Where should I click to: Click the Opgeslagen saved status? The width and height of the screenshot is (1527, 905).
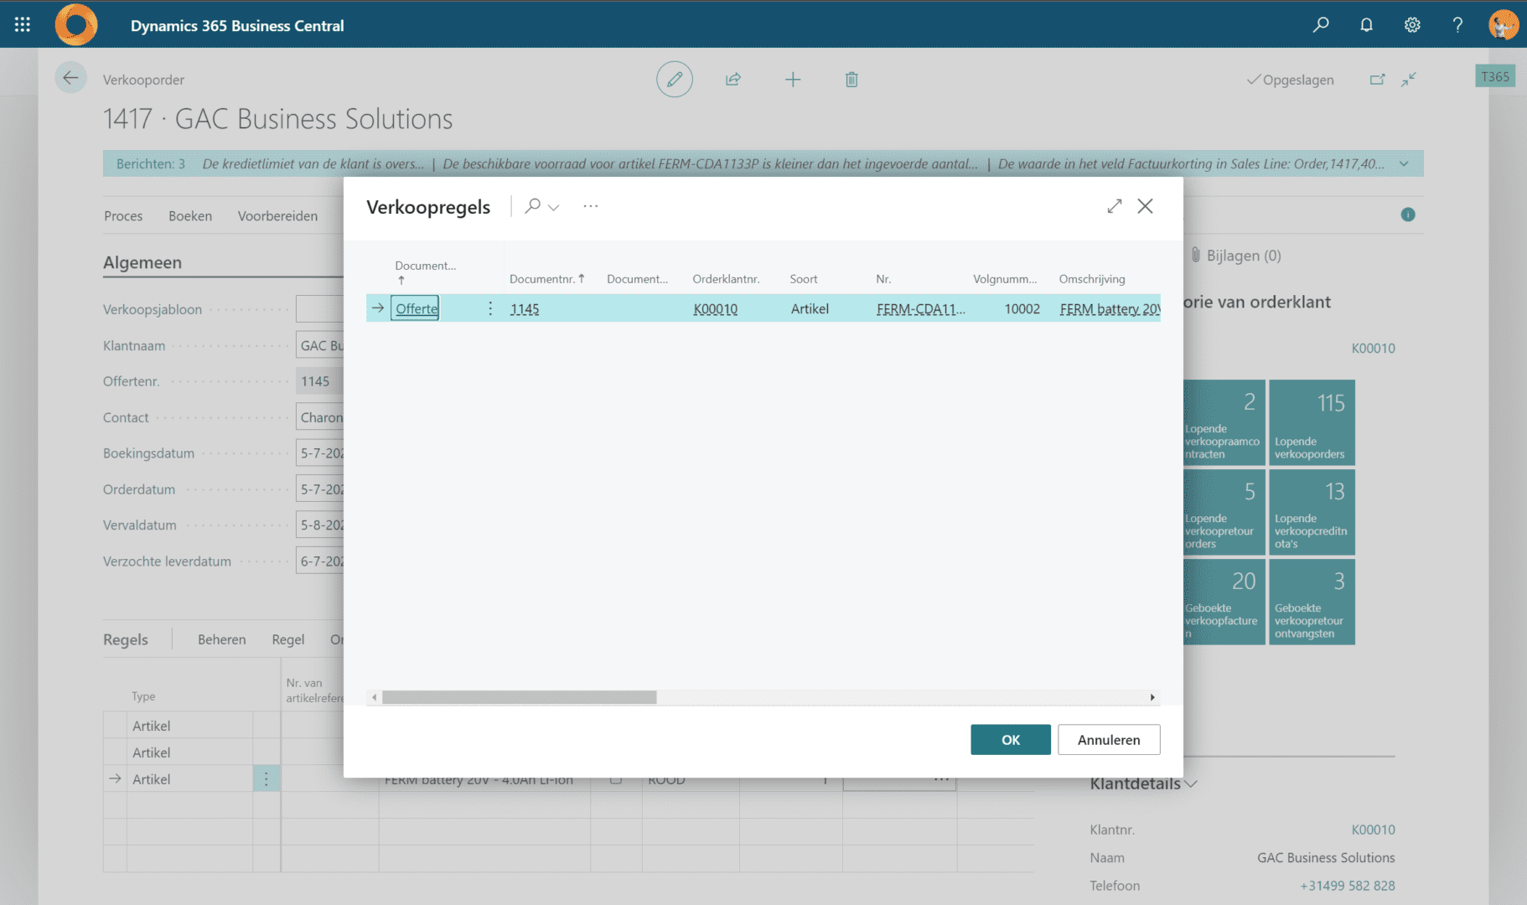click(1291, 80)
